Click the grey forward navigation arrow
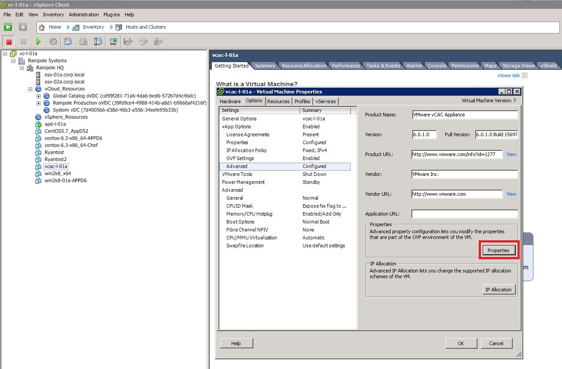This screenshot has height=369, width=562. (x=23, y=27)
